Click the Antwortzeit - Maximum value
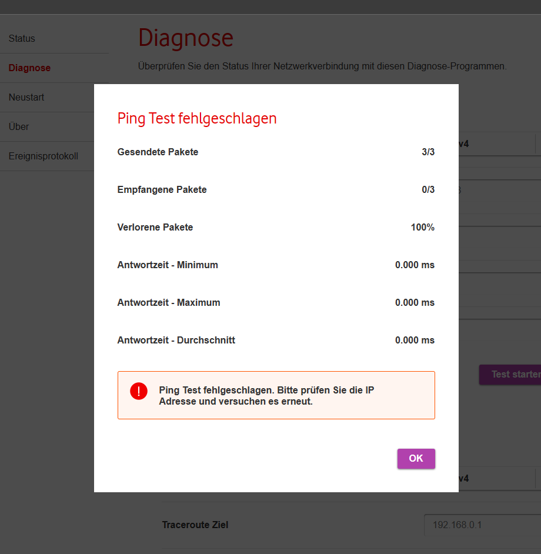 [415, 303]
